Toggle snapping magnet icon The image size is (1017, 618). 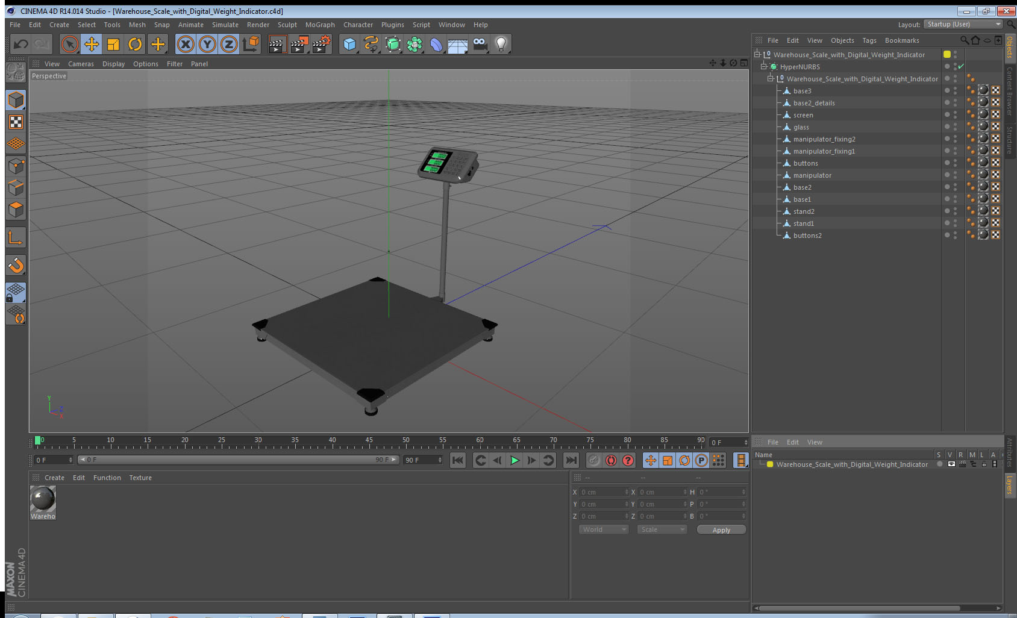click(x=16, y=265)
